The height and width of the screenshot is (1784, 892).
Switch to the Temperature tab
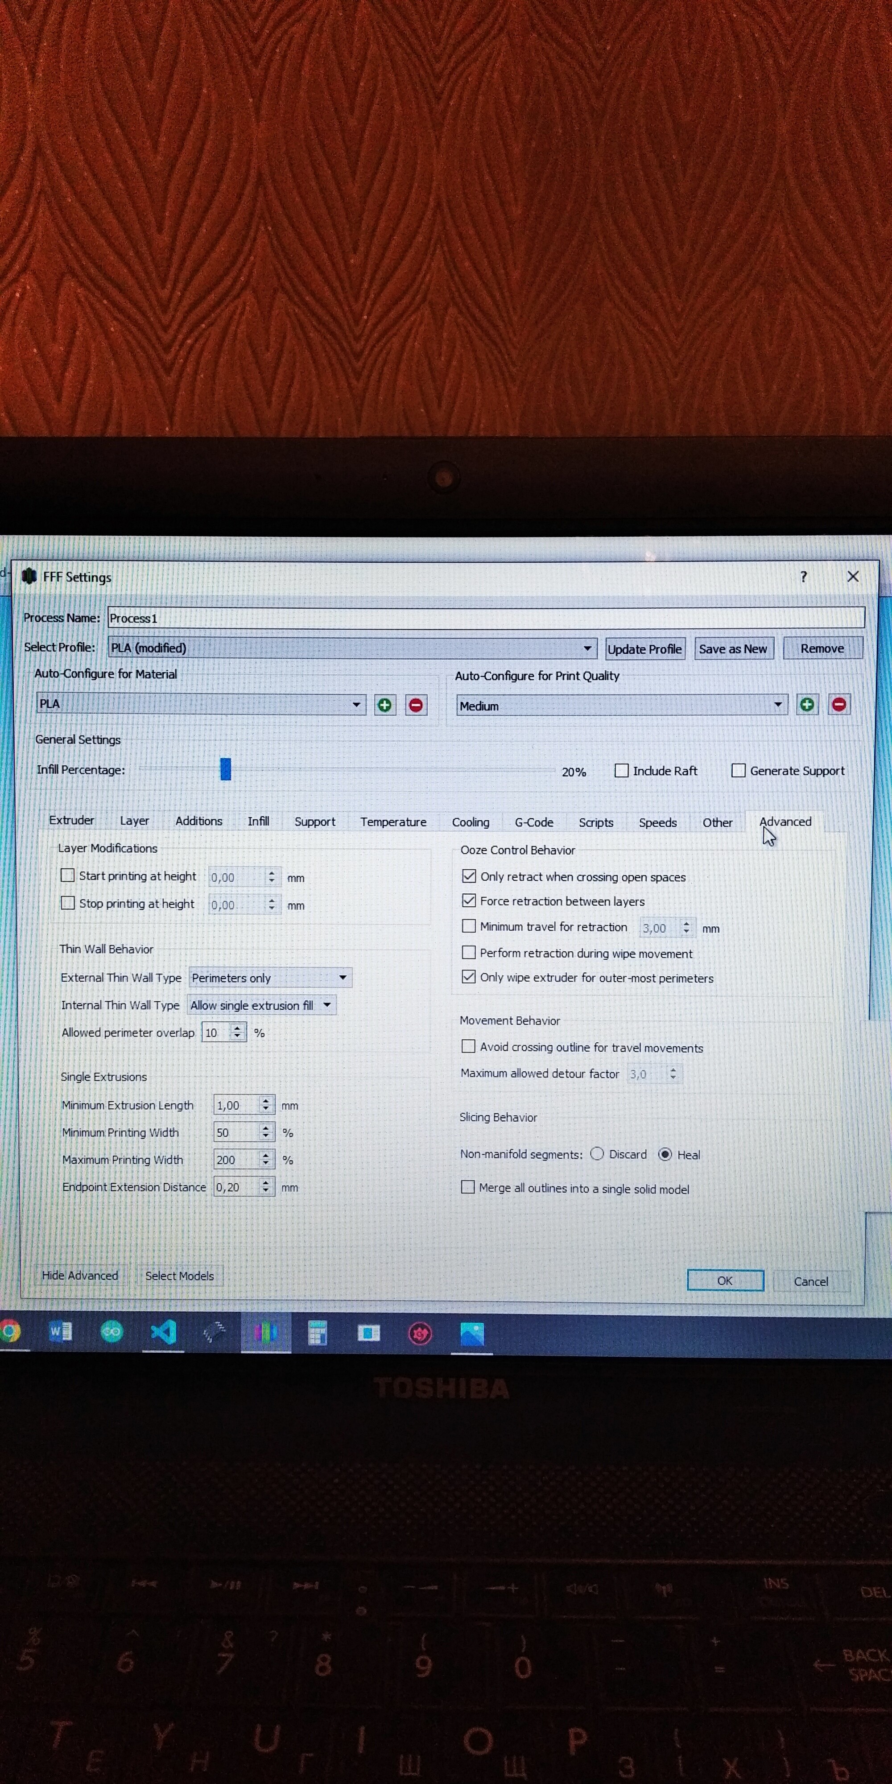click(x=393, y=822)
